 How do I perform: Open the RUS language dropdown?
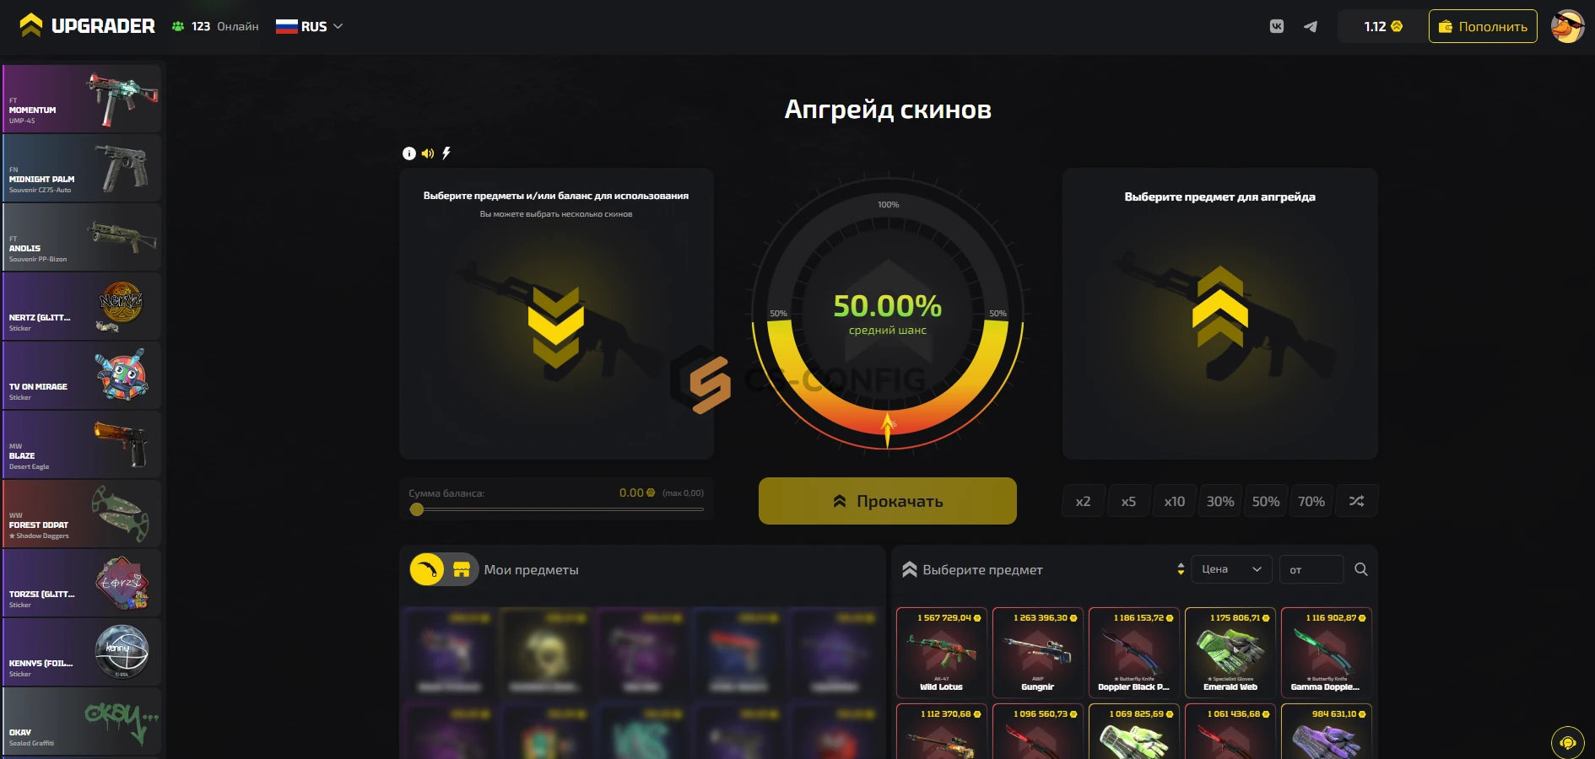pos(309,26)
